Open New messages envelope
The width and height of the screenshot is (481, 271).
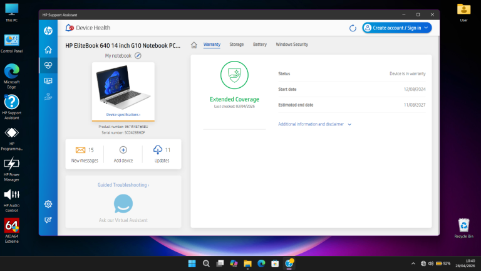tap(80, 150)
